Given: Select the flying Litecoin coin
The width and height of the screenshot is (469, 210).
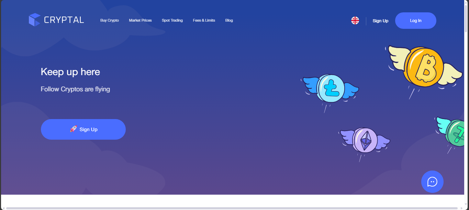Looking at the screenshot, I should click(x=330, y=89).
